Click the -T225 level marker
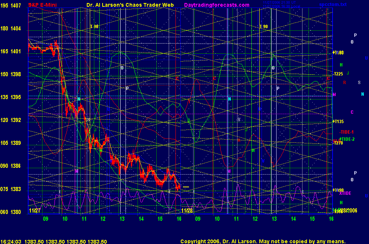 (338, 74)
